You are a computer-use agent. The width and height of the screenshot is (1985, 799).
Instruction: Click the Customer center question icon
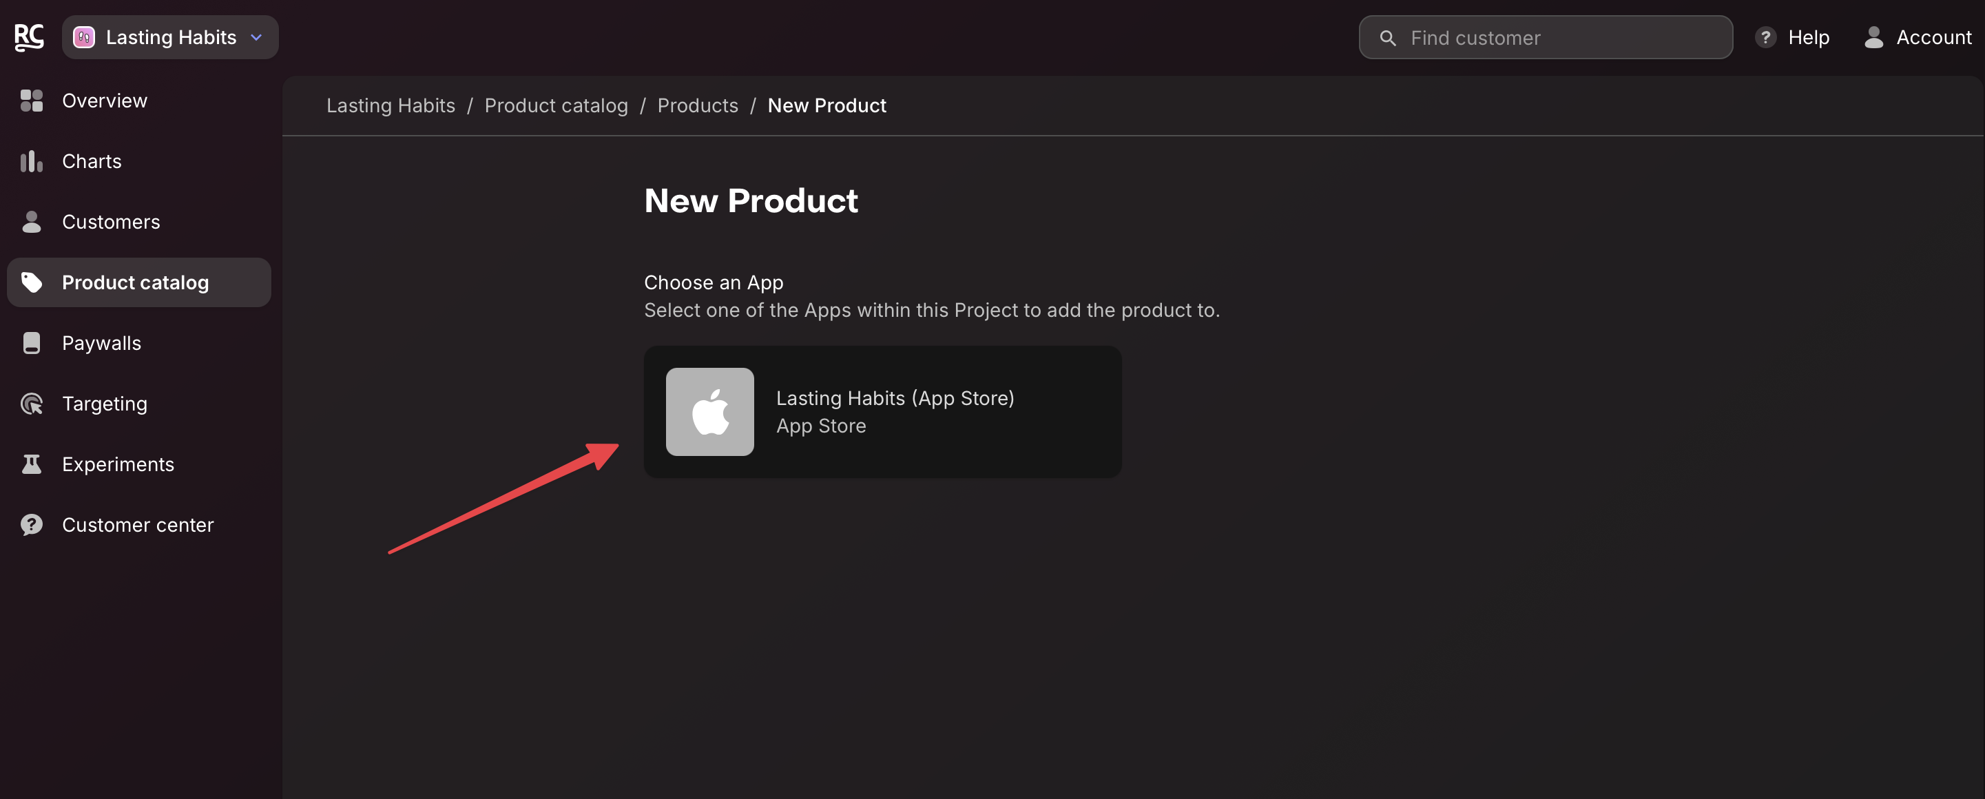[x=32, y=525]
